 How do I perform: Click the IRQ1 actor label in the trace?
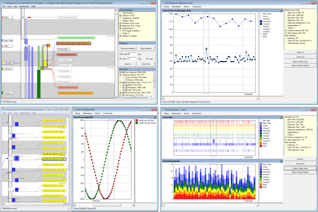click(x=7, y=18)
